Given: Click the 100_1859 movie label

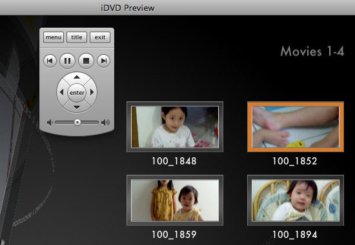Looking at the screenshot, I should coord(174,235).
